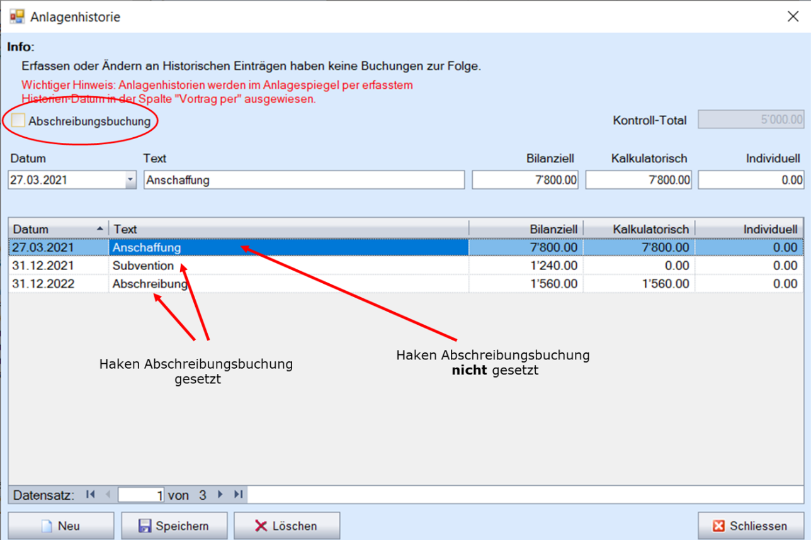The width and height of the screenshot is (811, 540).
Task: Save entry with Speichern button
Action: (x=174, y=526)
